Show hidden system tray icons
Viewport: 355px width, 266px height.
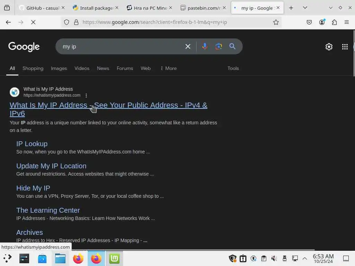pyautogui.click(x=305, y=258)
